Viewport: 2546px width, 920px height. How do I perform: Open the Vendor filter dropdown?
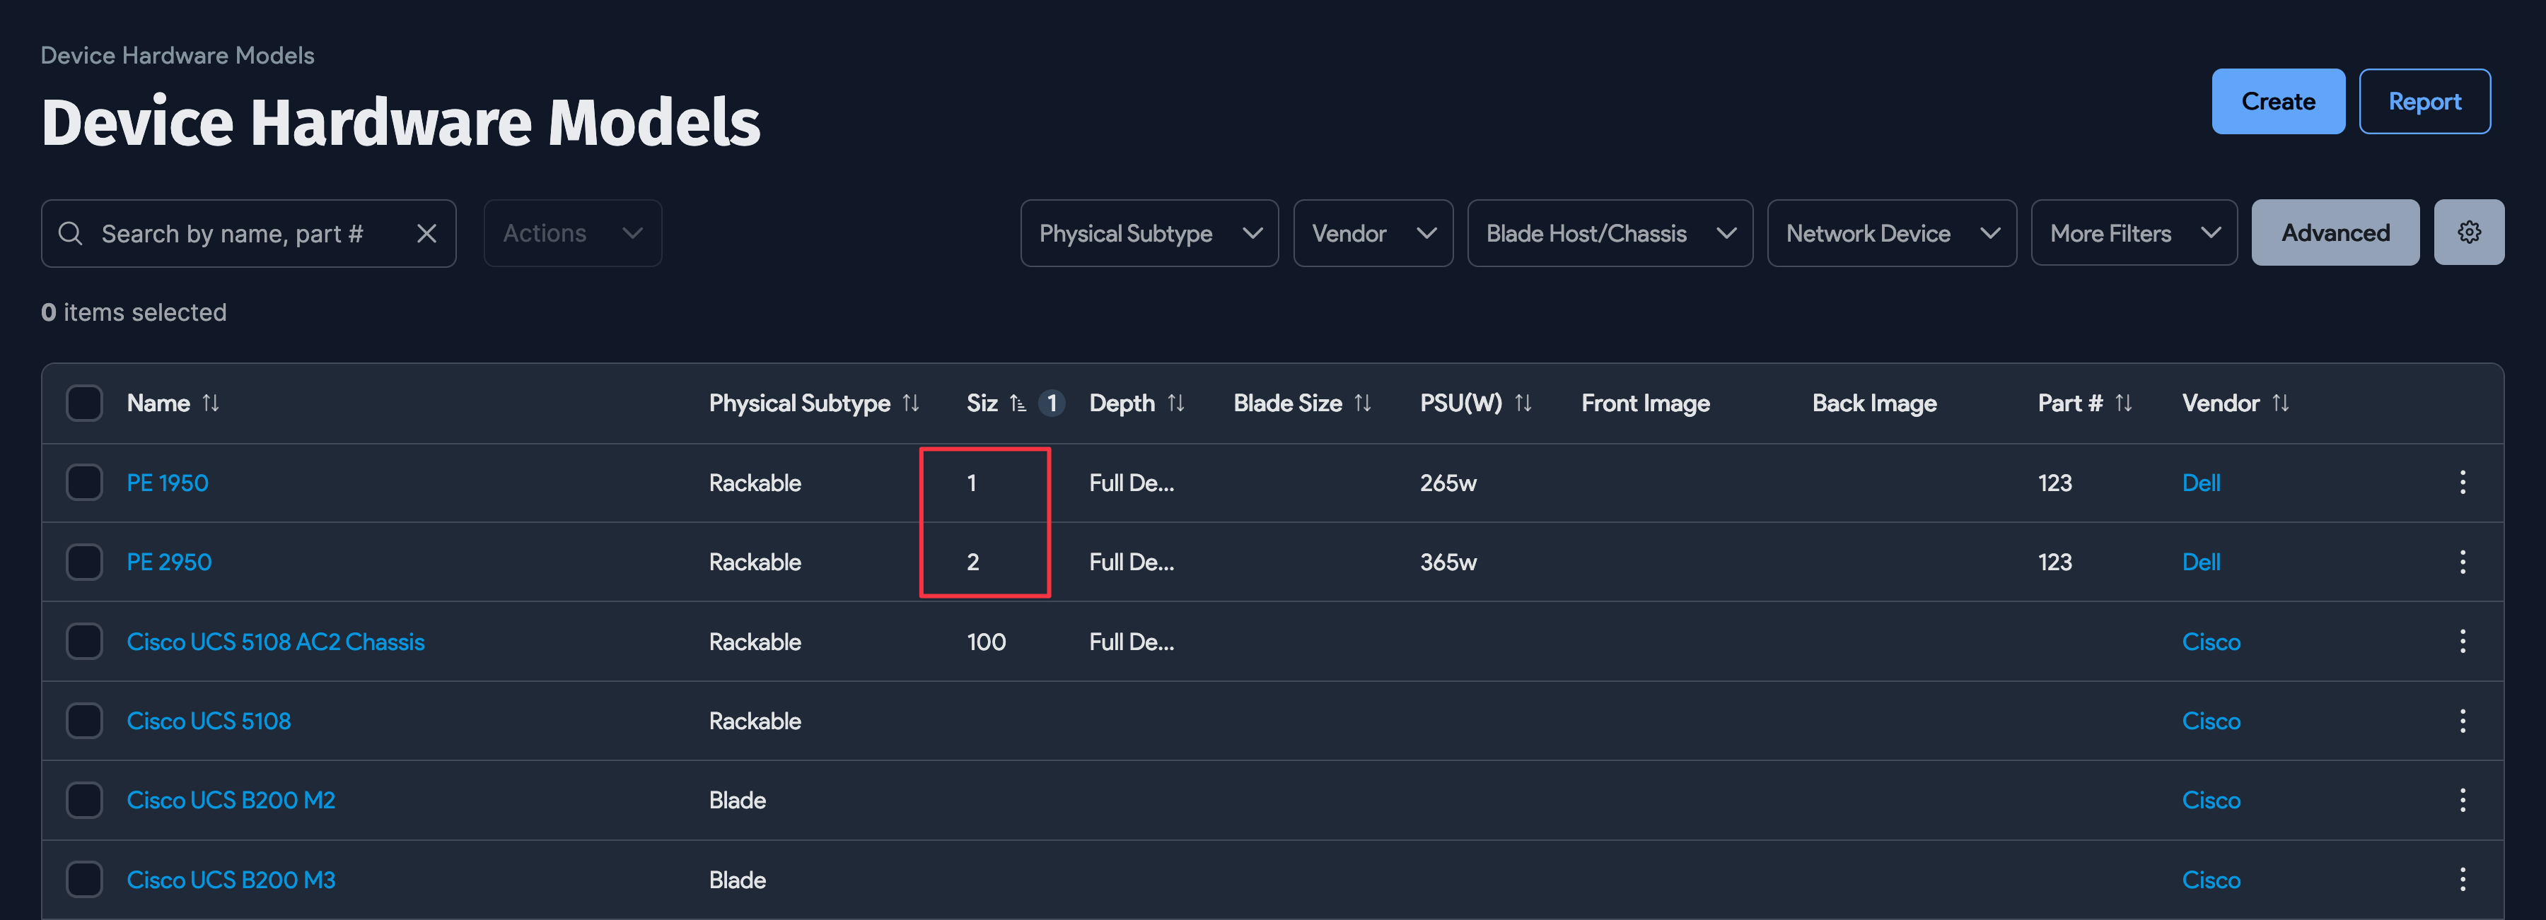1372,234
